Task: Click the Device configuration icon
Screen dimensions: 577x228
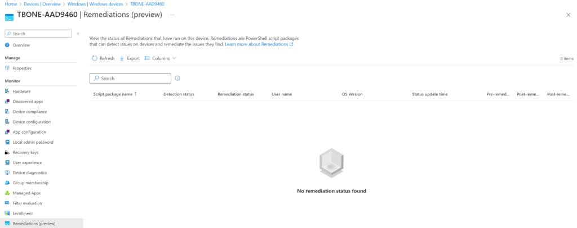Action: coord(7,122)
